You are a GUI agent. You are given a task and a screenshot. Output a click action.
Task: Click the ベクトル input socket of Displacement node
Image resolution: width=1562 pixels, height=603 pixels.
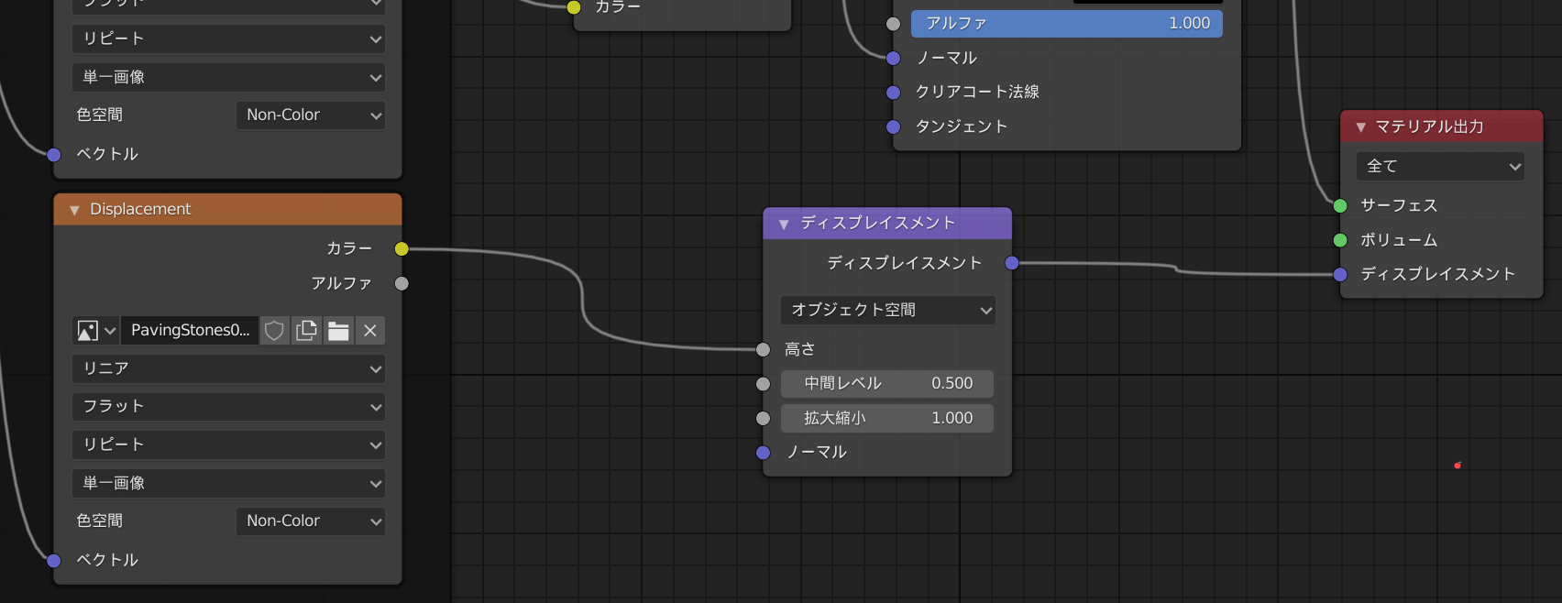pyautogui.click(x=54, y=561)
